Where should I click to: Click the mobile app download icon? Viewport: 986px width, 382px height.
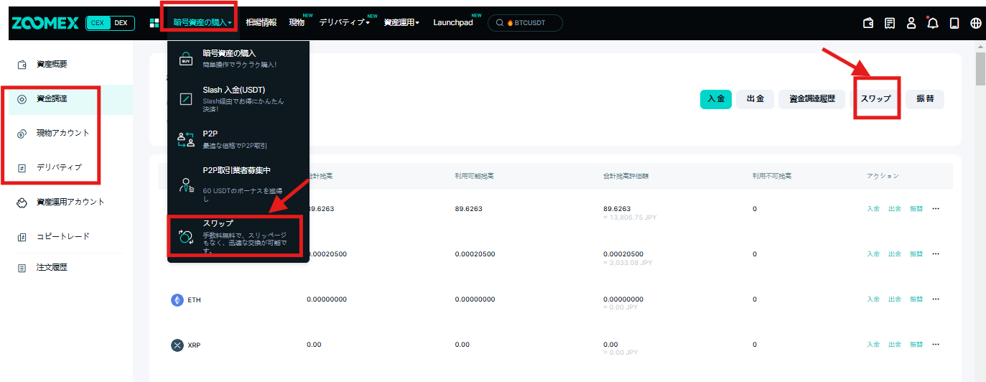coord(954,23)
